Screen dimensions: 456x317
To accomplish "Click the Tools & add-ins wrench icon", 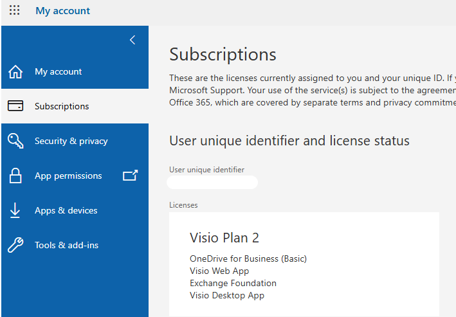I will [x=15, y=245].
